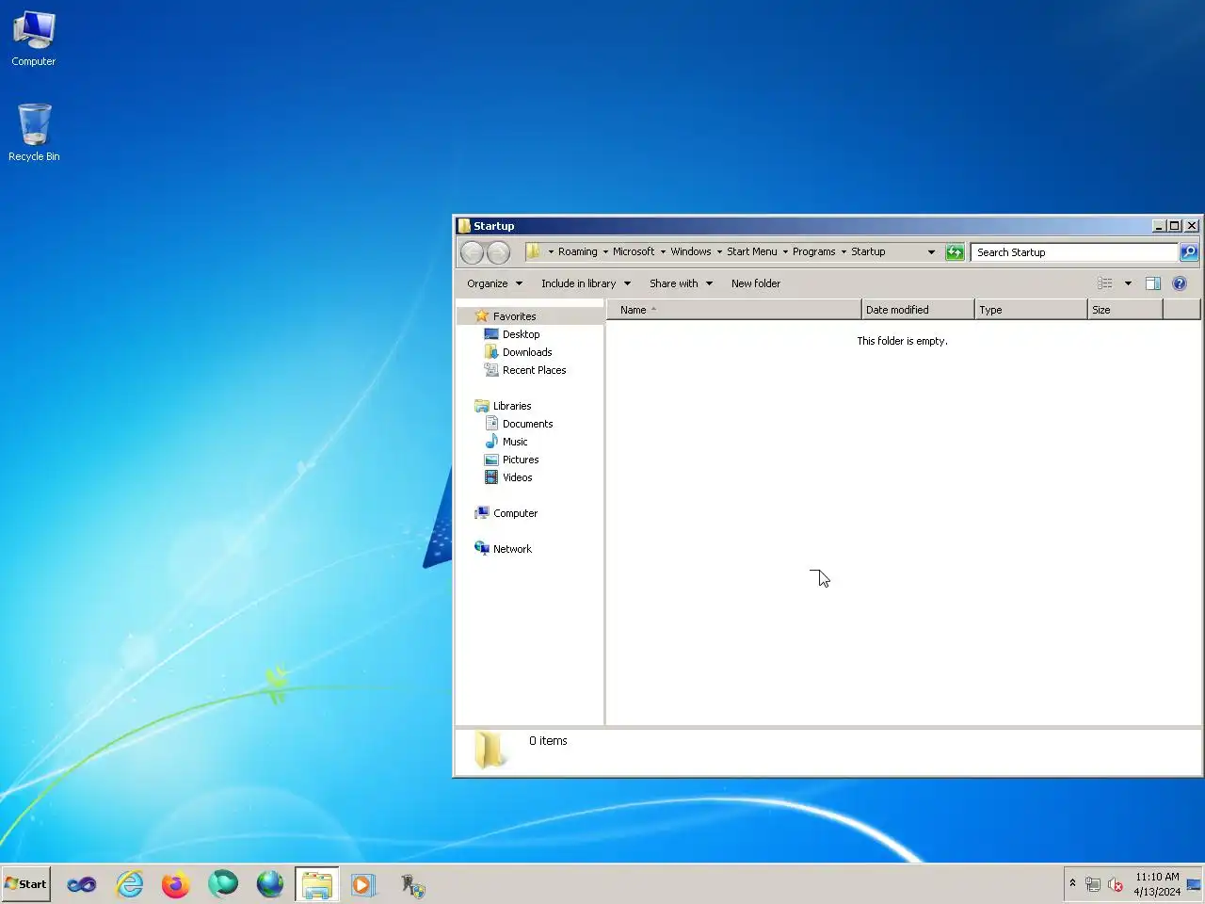
Task: Select Desktop under Favorites
Action: (522, 334)
